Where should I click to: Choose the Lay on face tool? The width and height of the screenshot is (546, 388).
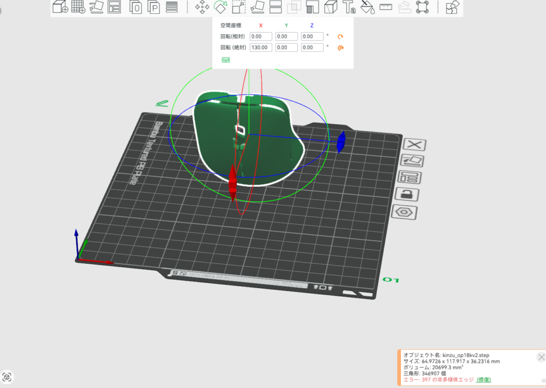tap(257, 7)
